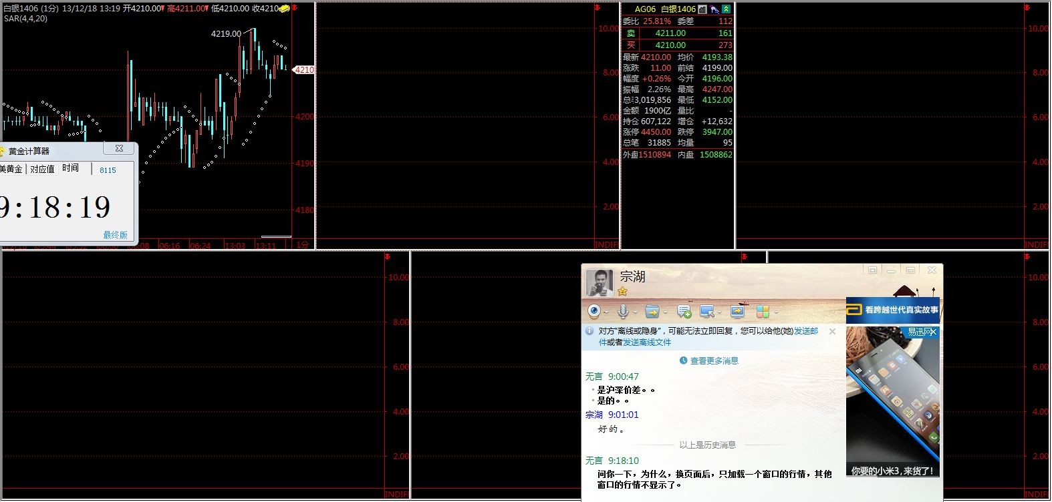The height and width of the screenshot is (502, 1052).
Task: Click the SAR(4,4,20) indicator label
Action: coord(25,19)
